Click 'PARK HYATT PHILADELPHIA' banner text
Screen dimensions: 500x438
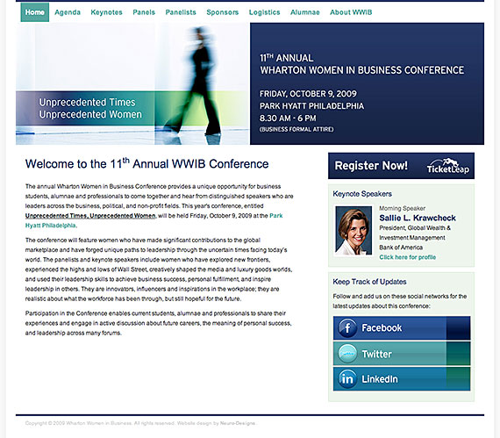pyautogui.click(x=311, y=106)
